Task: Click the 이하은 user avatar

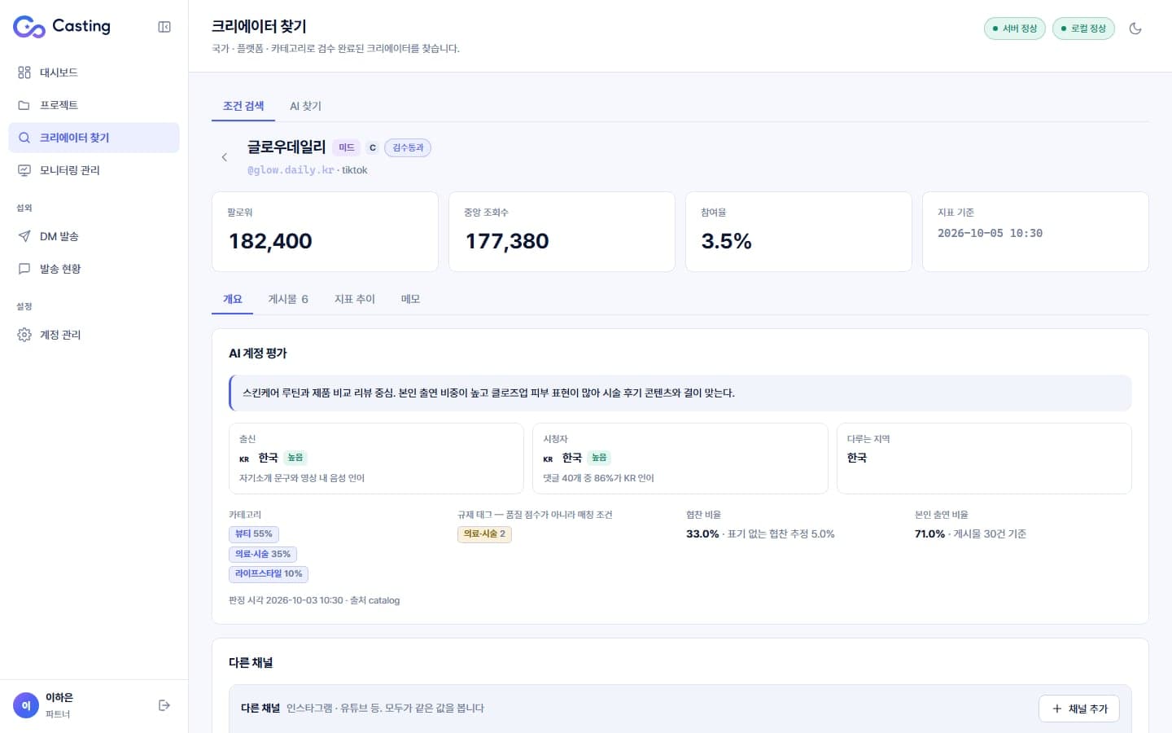Action: coord(26,705)
